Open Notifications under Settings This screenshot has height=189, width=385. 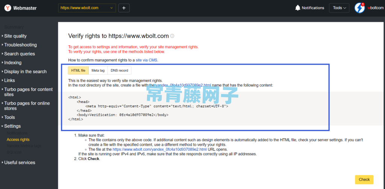click(17, 133)
